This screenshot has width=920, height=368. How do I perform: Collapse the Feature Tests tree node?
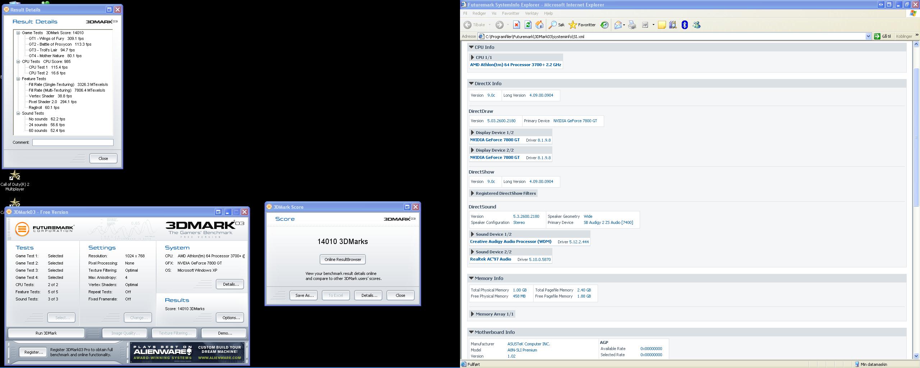click(18, 79)
